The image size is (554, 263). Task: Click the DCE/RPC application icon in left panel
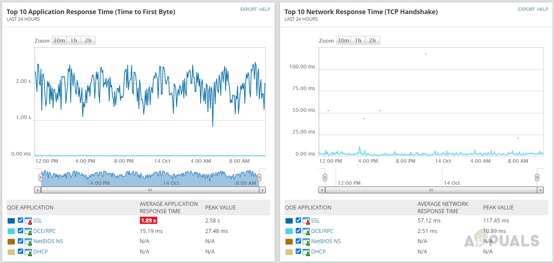click(28, 231)
